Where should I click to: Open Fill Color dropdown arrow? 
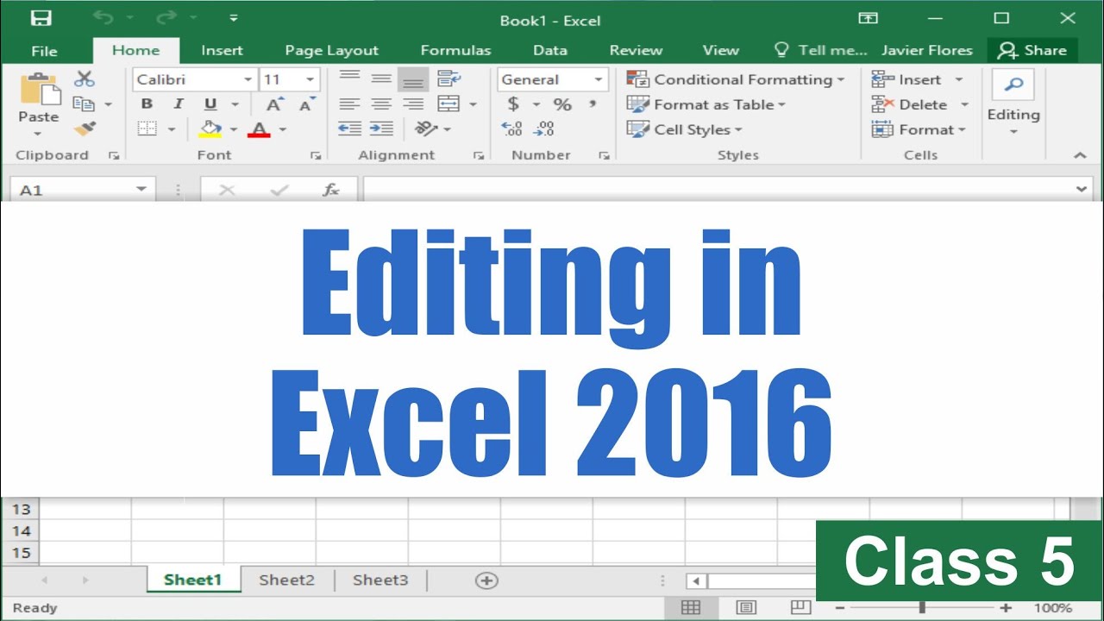tap(233, 129)
